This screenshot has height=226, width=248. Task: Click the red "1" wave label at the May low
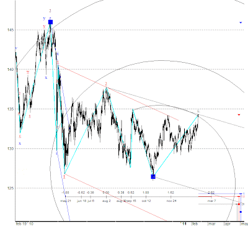click(64, 176)
